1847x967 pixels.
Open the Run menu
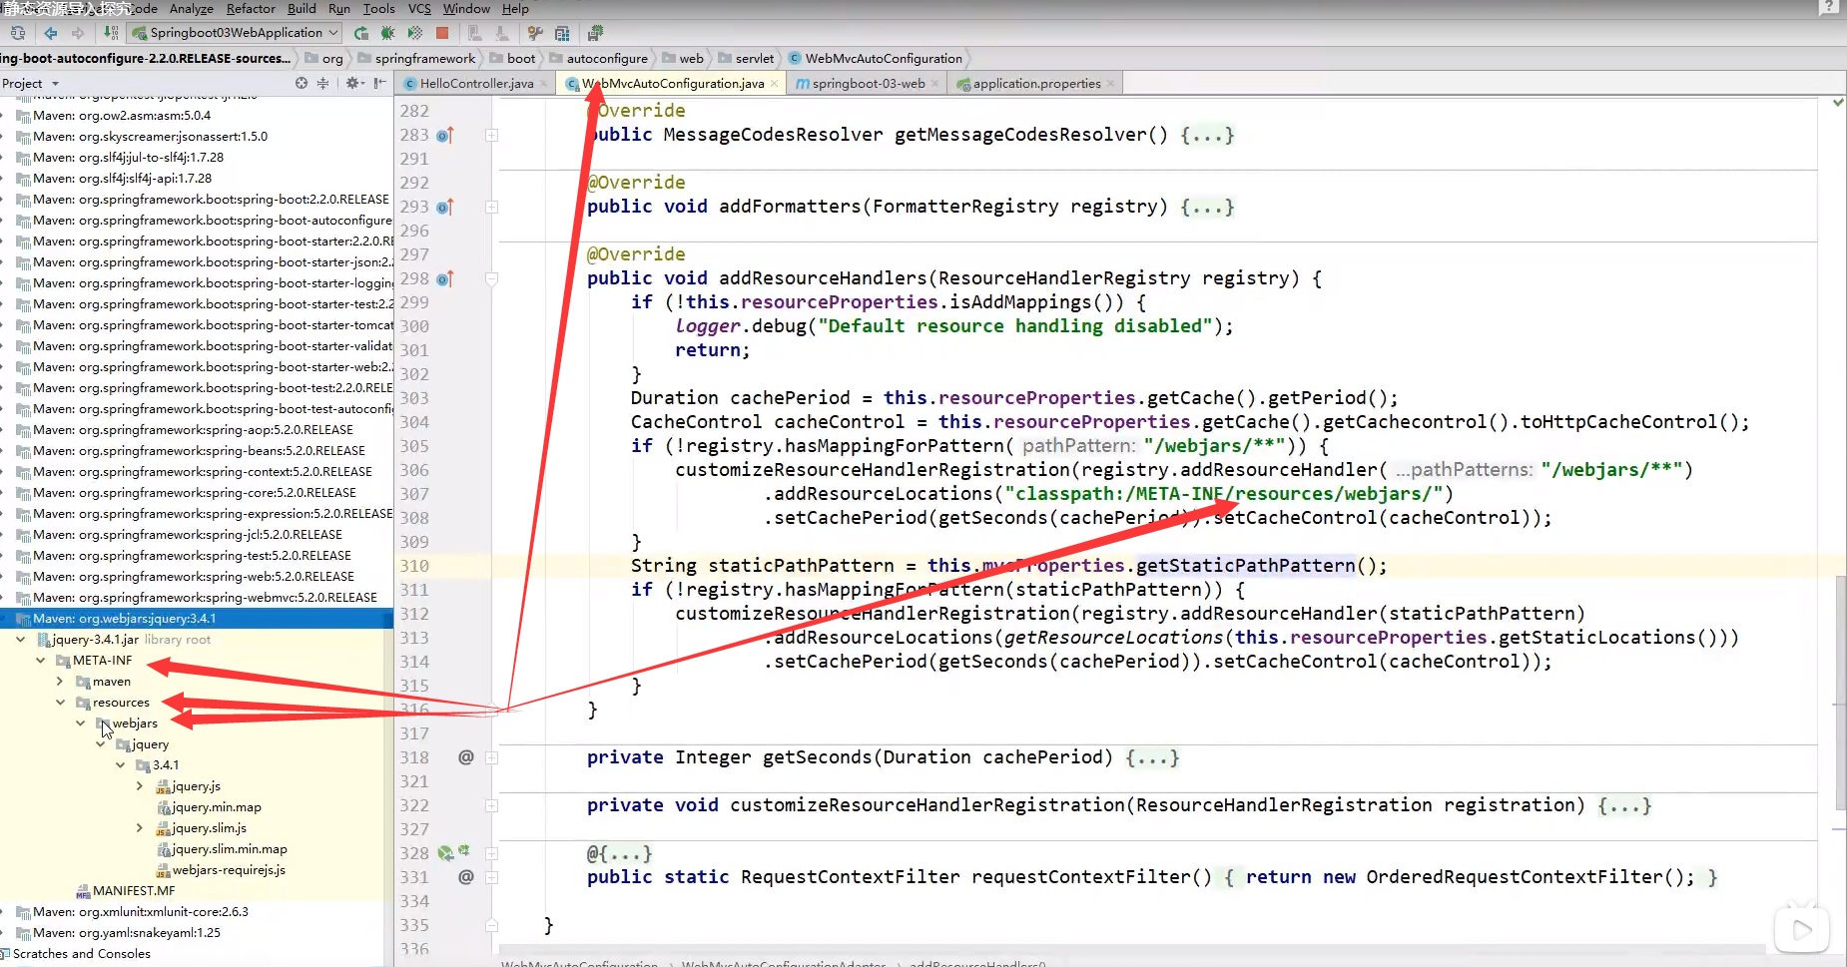point(339,9)
